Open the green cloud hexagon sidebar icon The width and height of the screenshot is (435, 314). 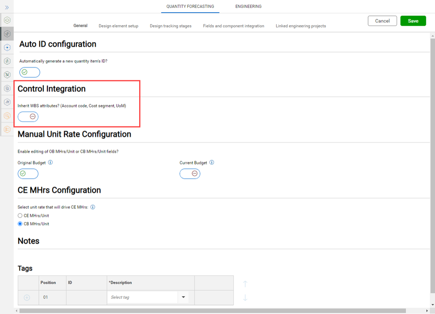pyautogui.click(x=7, y=20)
